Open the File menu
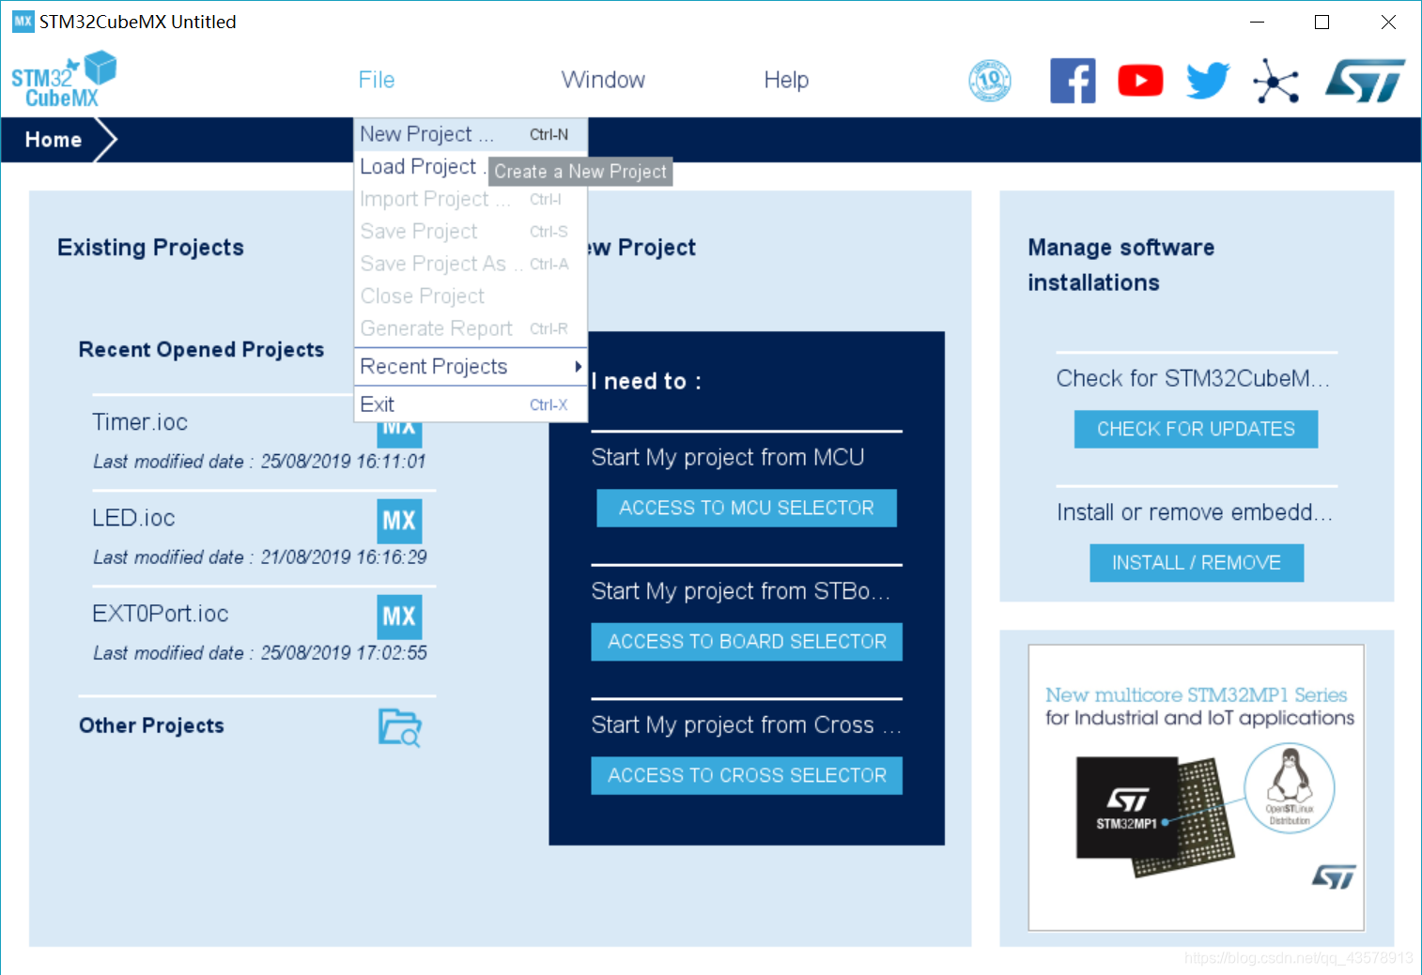The height and width of the screenshot is (975, 1422). point(377,80)
